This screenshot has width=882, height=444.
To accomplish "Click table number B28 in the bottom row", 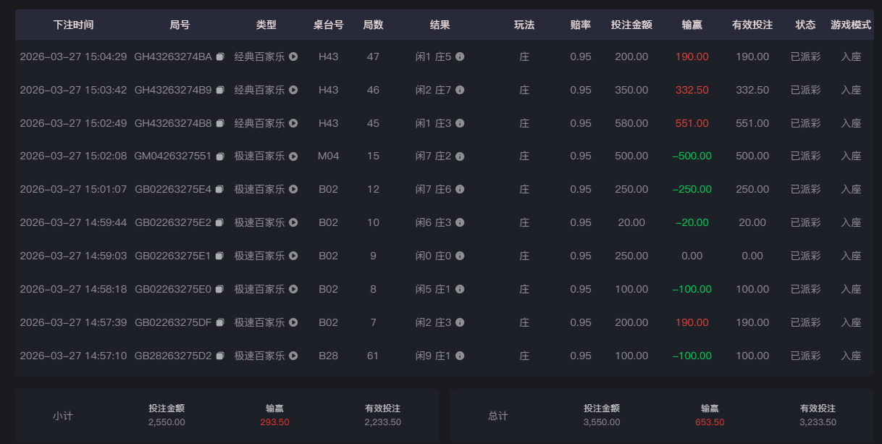I will coord(329,355).
